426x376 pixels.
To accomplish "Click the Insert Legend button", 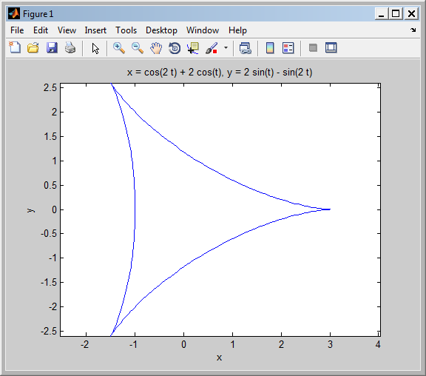I will click(x=288, y=48).
